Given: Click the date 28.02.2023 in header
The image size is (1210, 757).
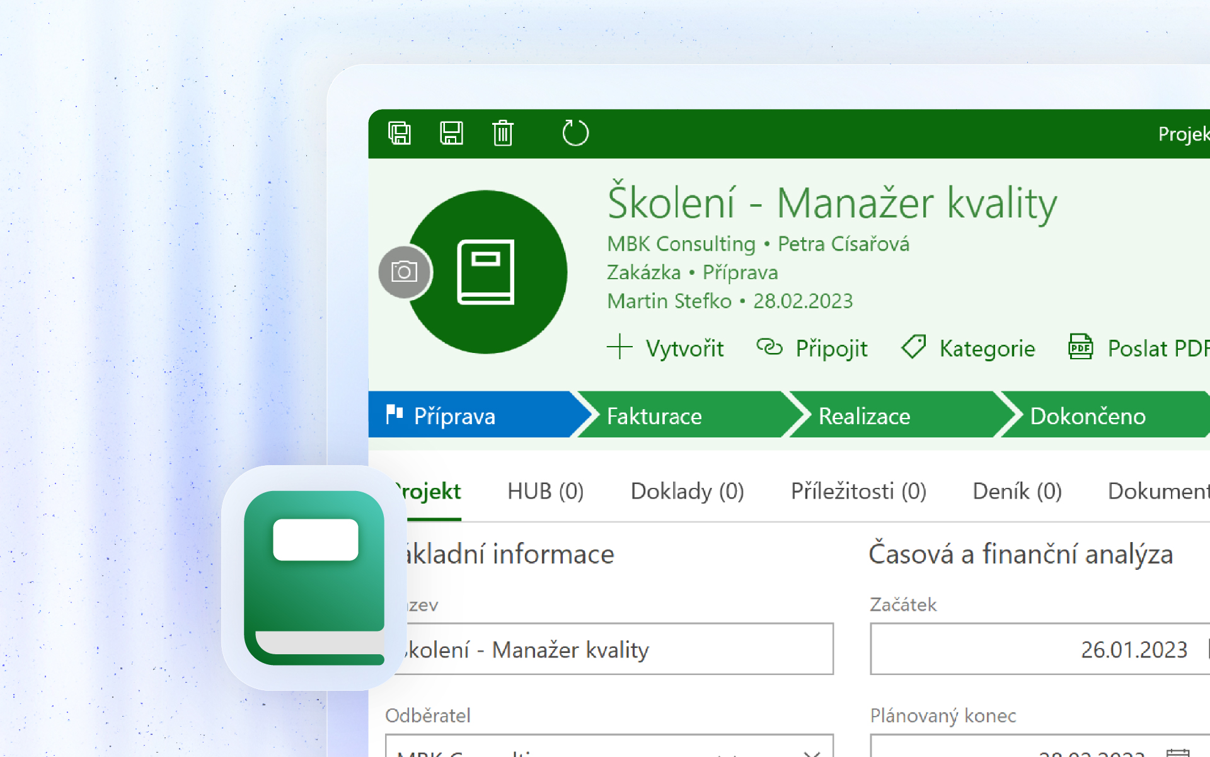Looking at the screenshot, I should 803,301.
